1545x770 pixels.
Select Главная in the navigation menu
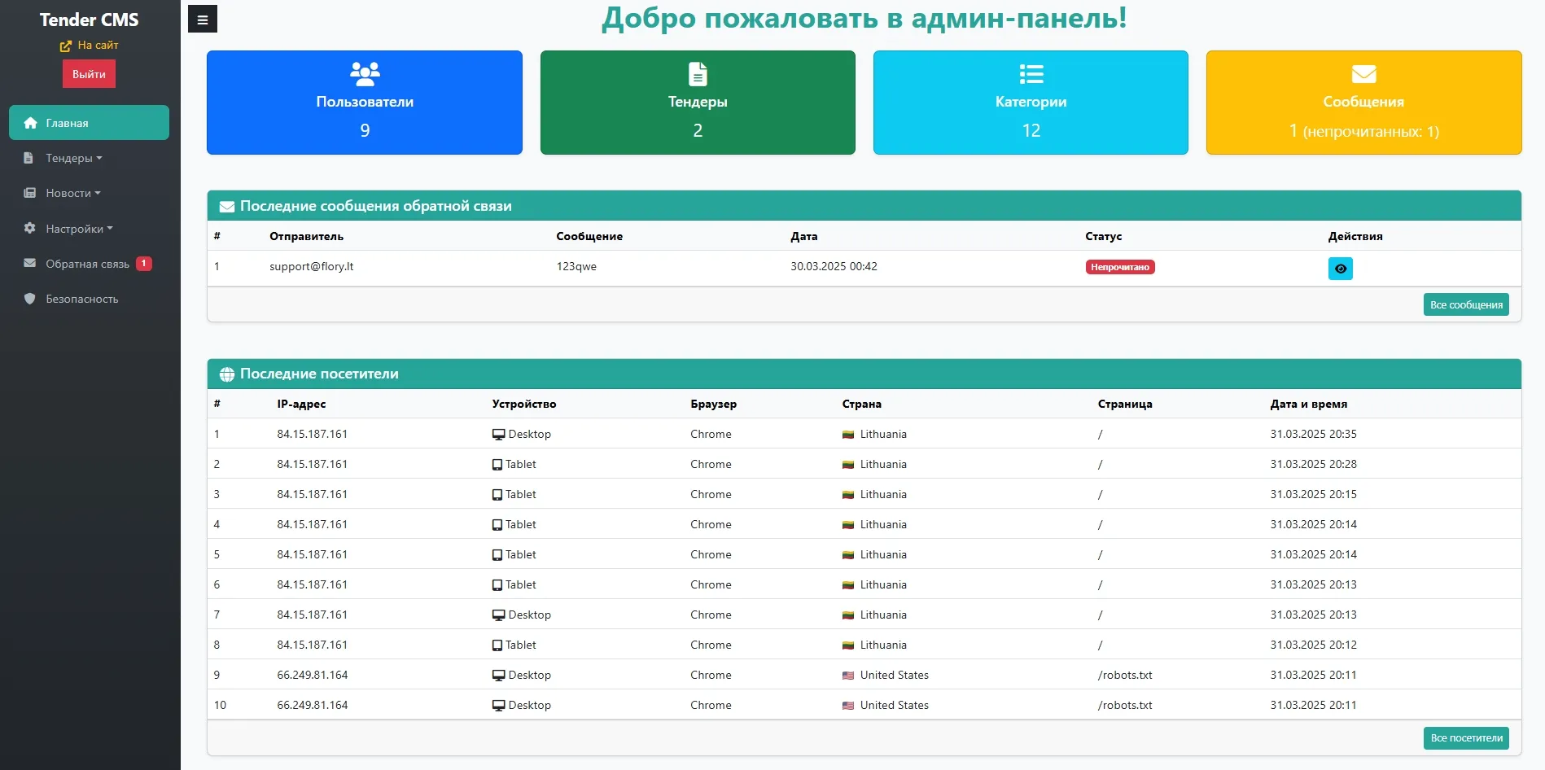[x=66, y=122]
